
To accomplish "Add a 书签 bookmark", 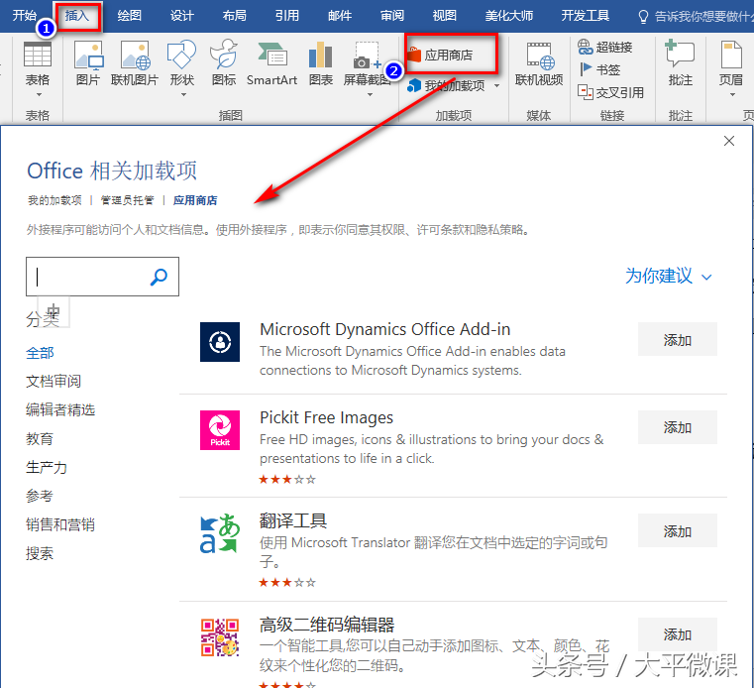I will (599, 69).
